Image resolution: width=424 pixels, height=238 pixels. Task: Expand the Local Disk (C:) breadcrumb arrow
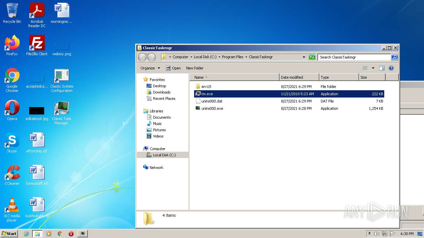(219, 57)
